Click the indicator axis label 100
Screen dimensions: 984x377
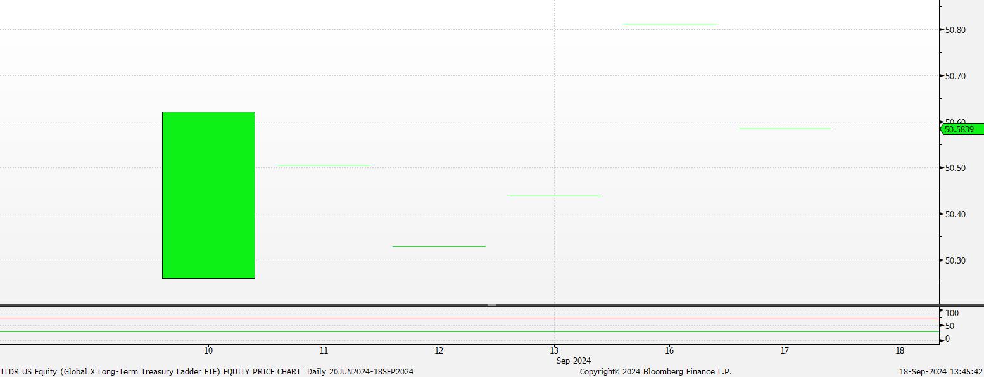click(x=952, y=313)
